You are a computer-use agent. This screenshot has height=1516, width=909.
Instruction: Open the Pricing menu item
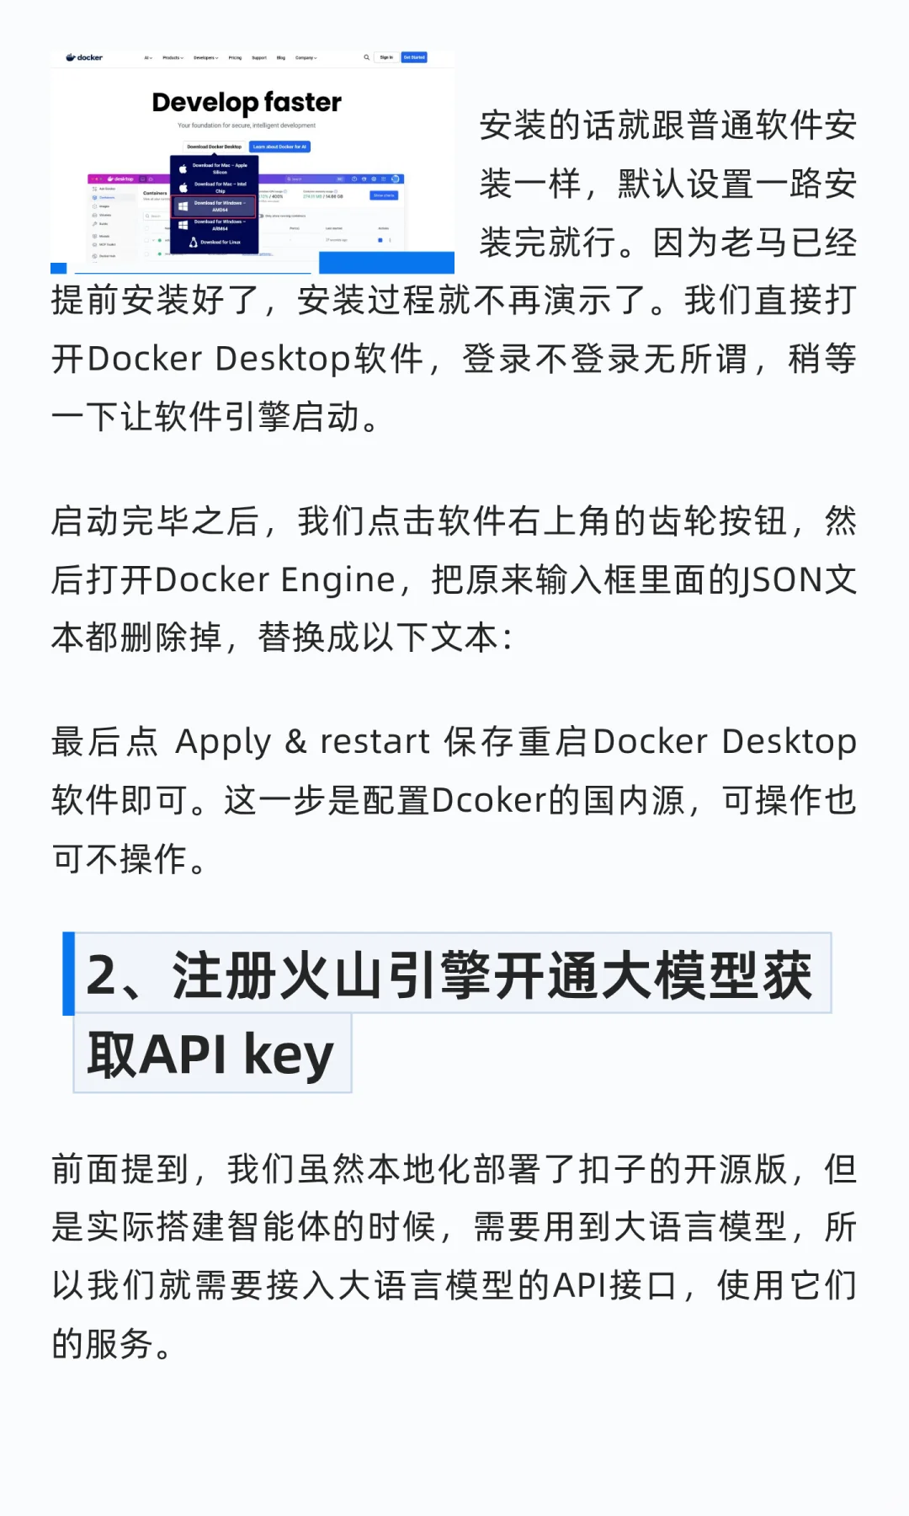[235, 58]
